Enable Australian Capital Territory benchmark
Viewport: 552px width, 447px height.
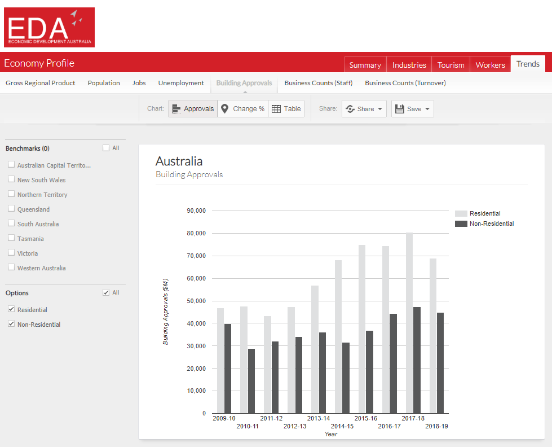(11, 165)
